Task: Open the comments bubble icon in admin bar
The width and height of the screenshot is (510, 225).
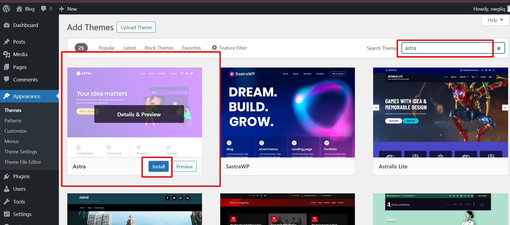Action: pos(44,9)
